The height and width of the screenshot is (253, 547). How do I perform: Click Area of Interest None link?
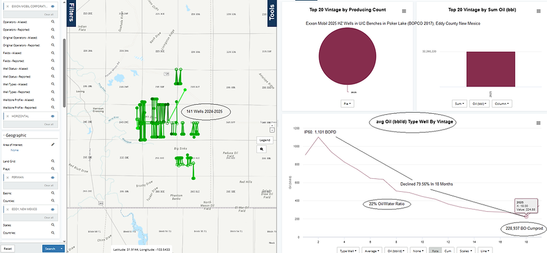14,150
